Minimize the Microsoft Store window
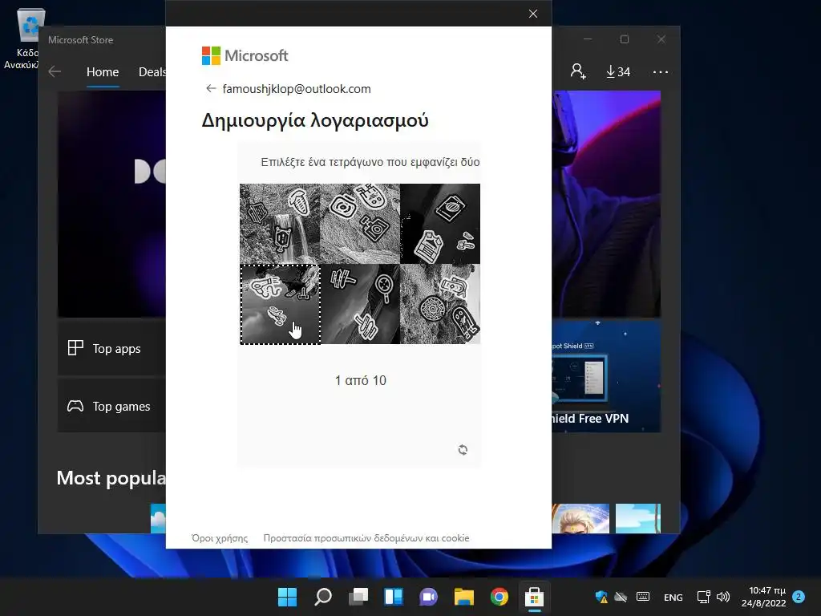The height and width of the screenshot is (616, 821). coord(588,39)
